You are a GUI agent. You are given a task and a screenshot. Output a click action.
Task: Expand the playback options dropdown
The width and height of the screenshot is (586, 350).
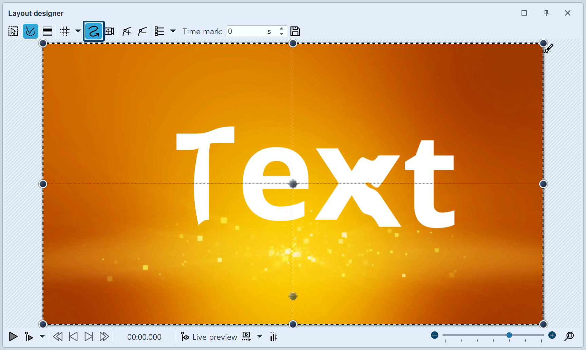click(42, 337)
